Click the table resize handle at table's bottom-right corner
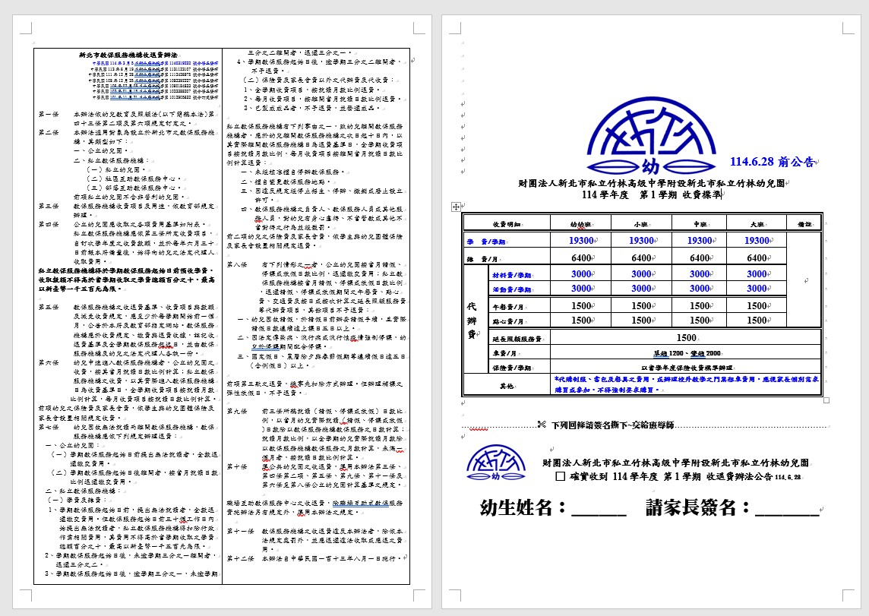The width and height of the screenshot is (869, 616). tap(826, 400)
